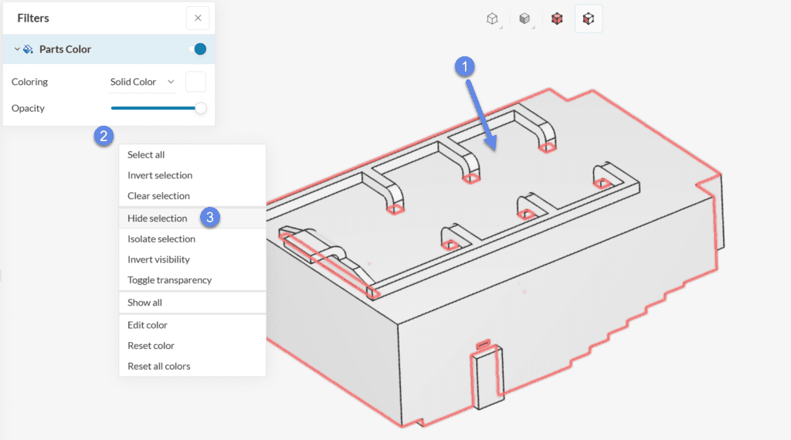
Task: Choose Invert selection in context menu
Action: (160, 175)
